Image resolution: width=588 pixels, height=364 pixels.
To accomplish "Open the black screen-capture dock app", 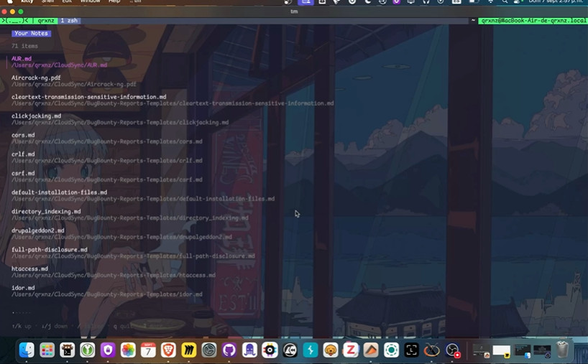I will click(x=411, y=350).
